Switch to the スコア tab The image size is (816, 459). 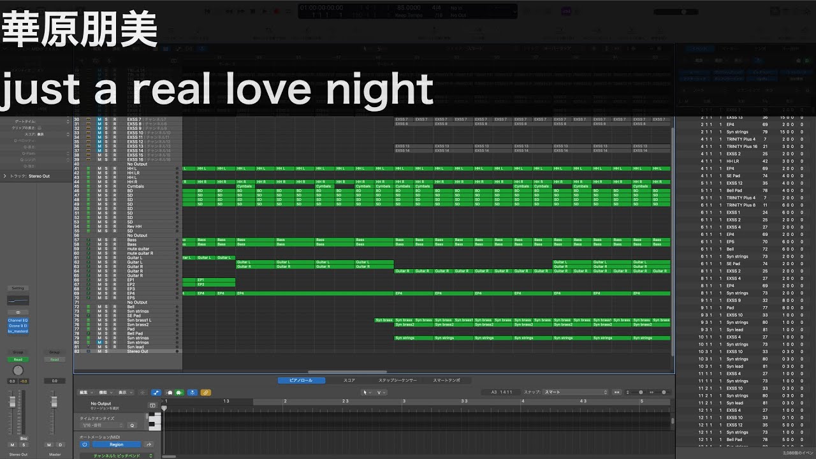349,380
